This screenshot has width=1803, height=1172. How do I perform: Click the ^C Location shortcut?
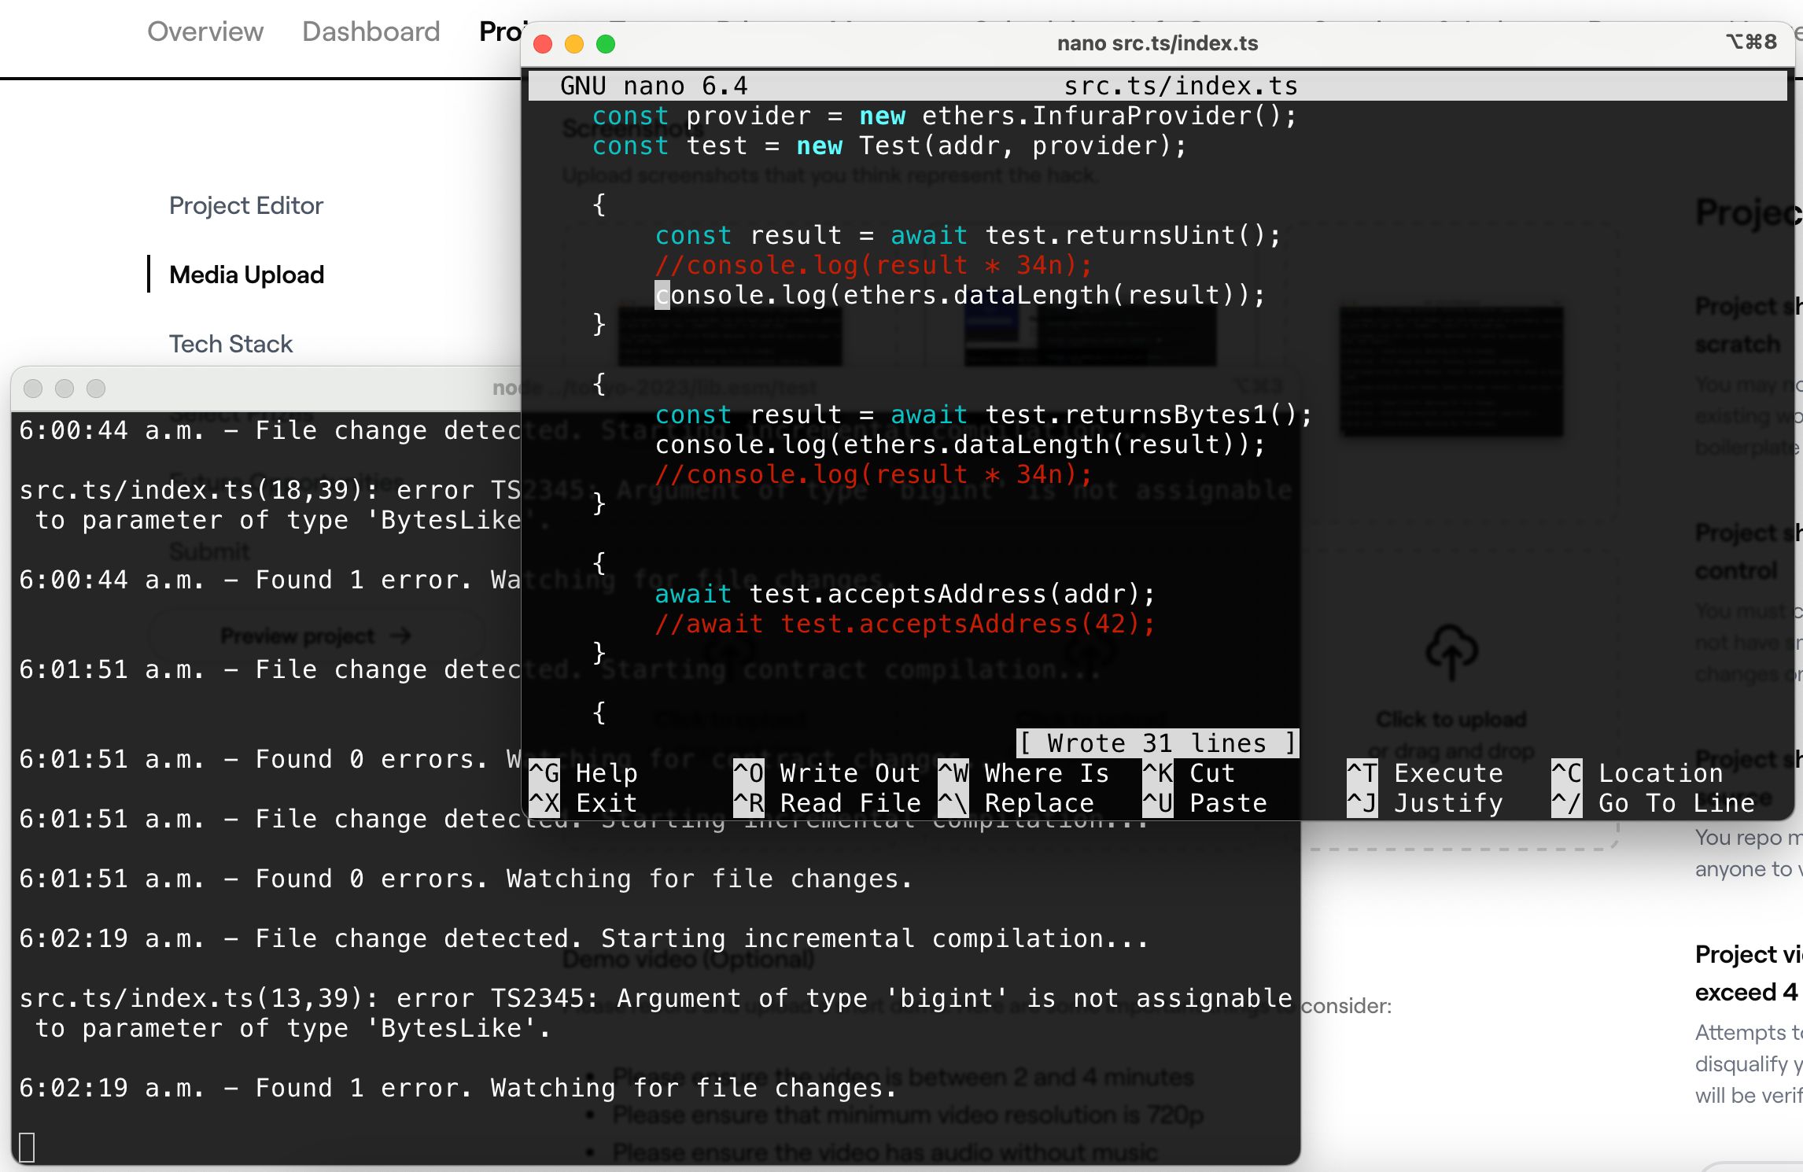pos(1637,773)
